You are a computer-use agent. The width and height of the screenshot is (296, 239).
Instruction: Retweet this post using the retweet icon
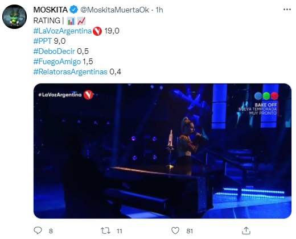pos(105,230)
